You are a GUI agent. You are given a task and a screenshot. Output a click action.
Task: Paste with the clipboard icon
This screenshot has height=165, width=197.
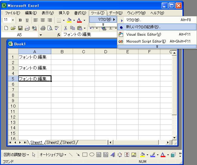pos(79,28)
